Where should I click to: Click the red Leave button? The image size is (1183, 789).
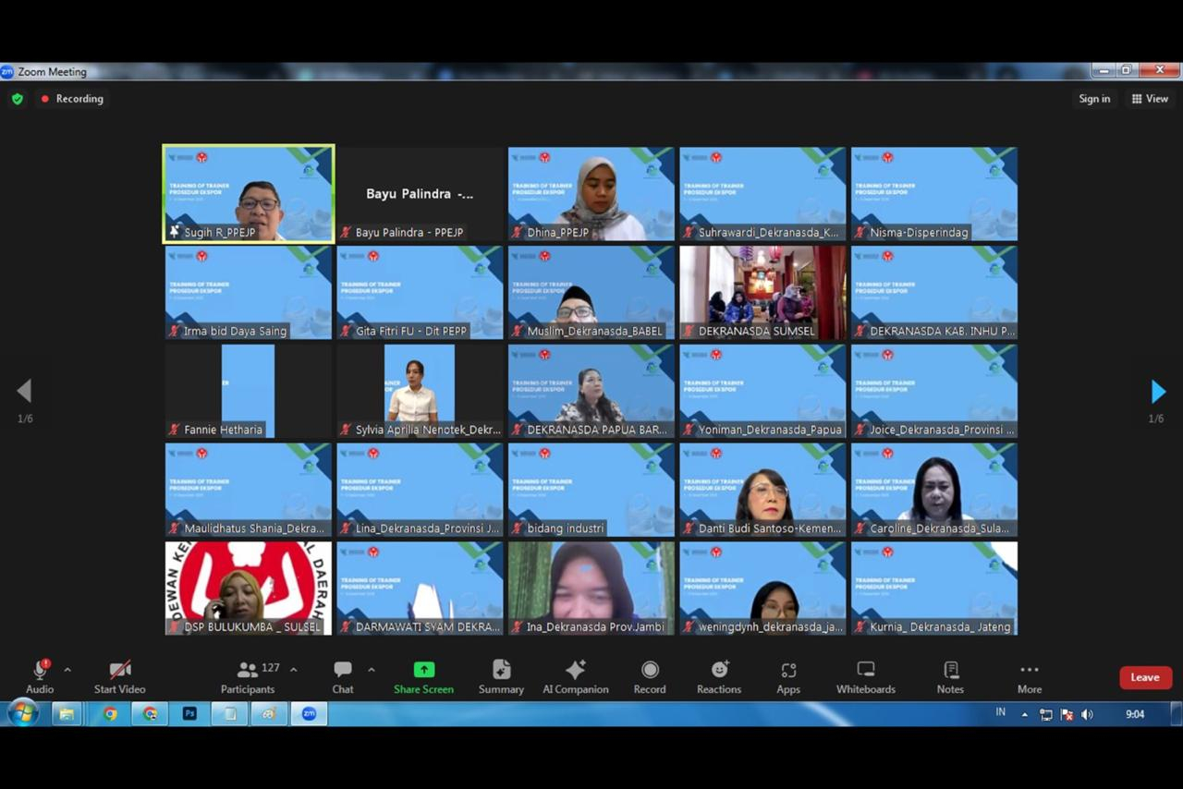pyautogui.click(x=1145, y=677)
